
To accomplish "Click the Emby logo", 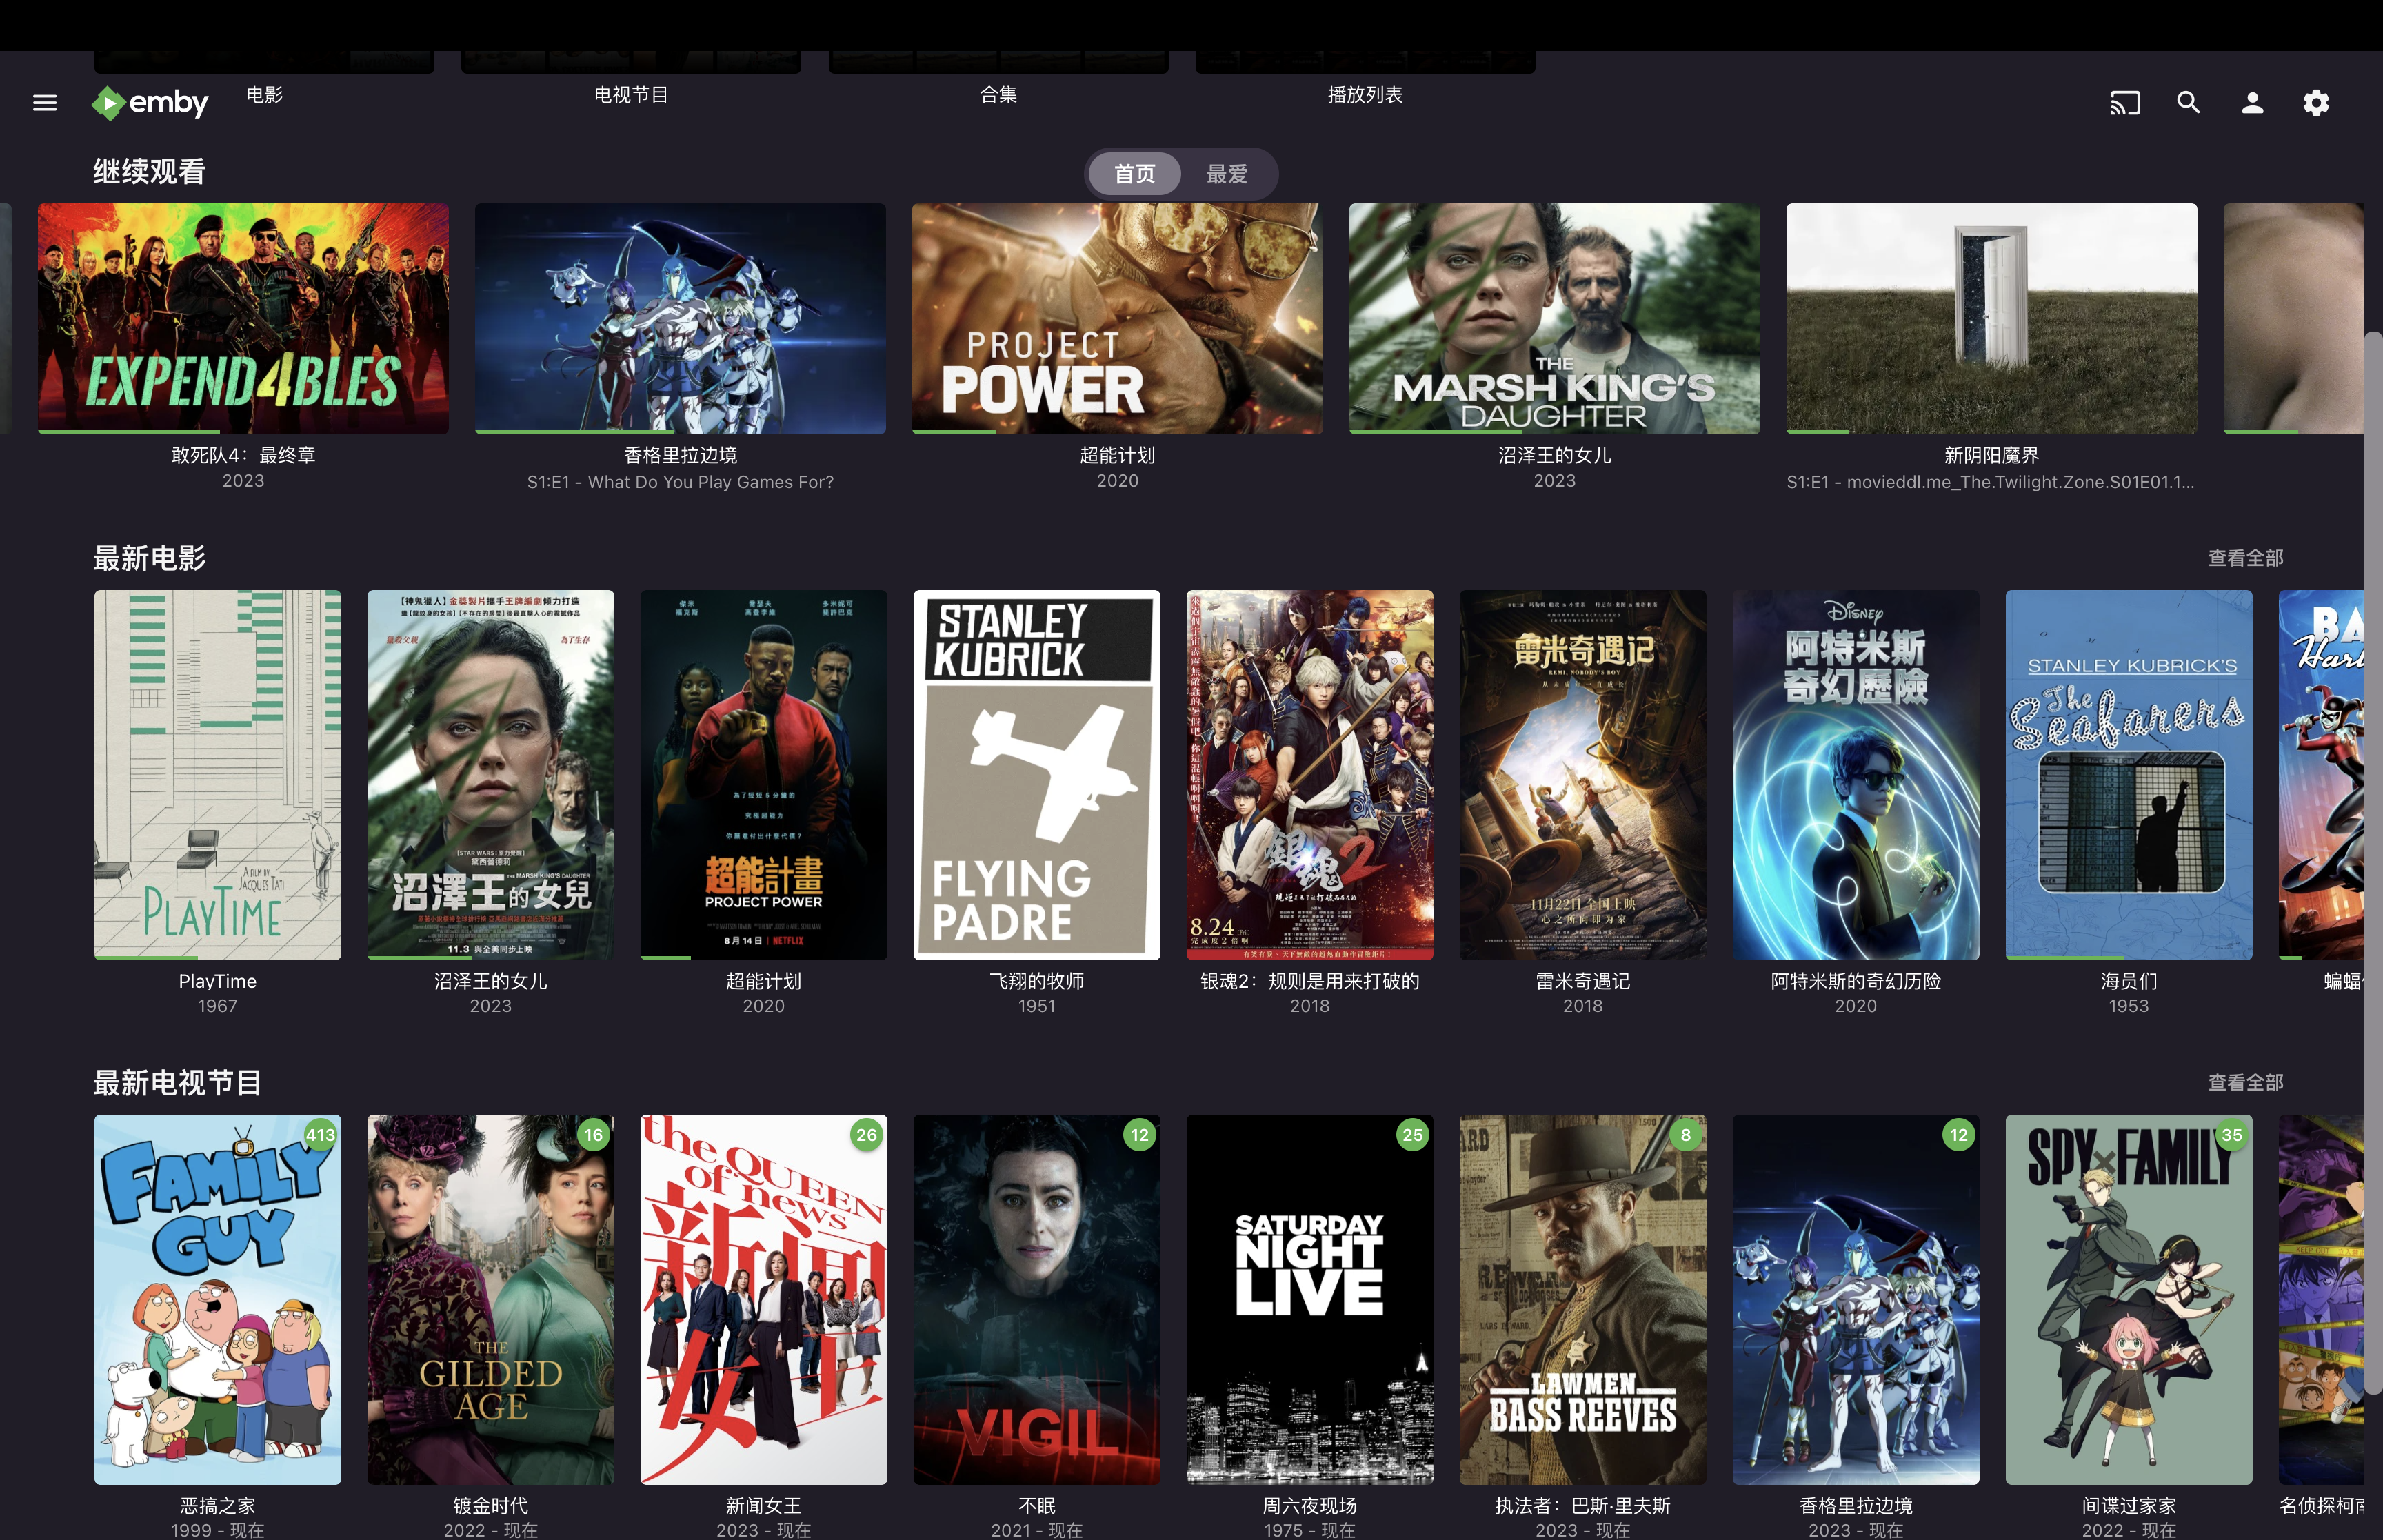I will tap(150, 103).
